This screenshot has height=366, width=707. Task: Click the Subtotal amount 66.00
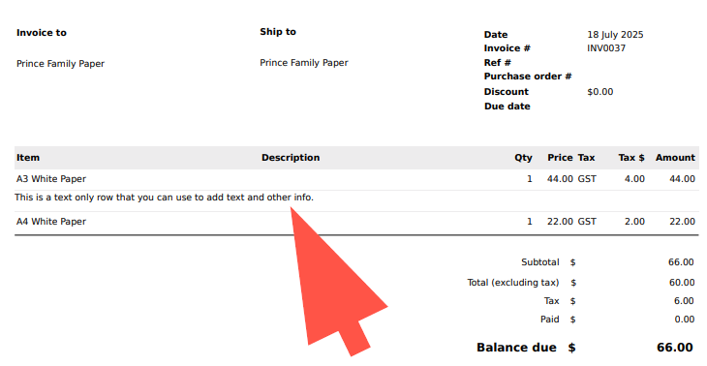(x=681, y=262)
